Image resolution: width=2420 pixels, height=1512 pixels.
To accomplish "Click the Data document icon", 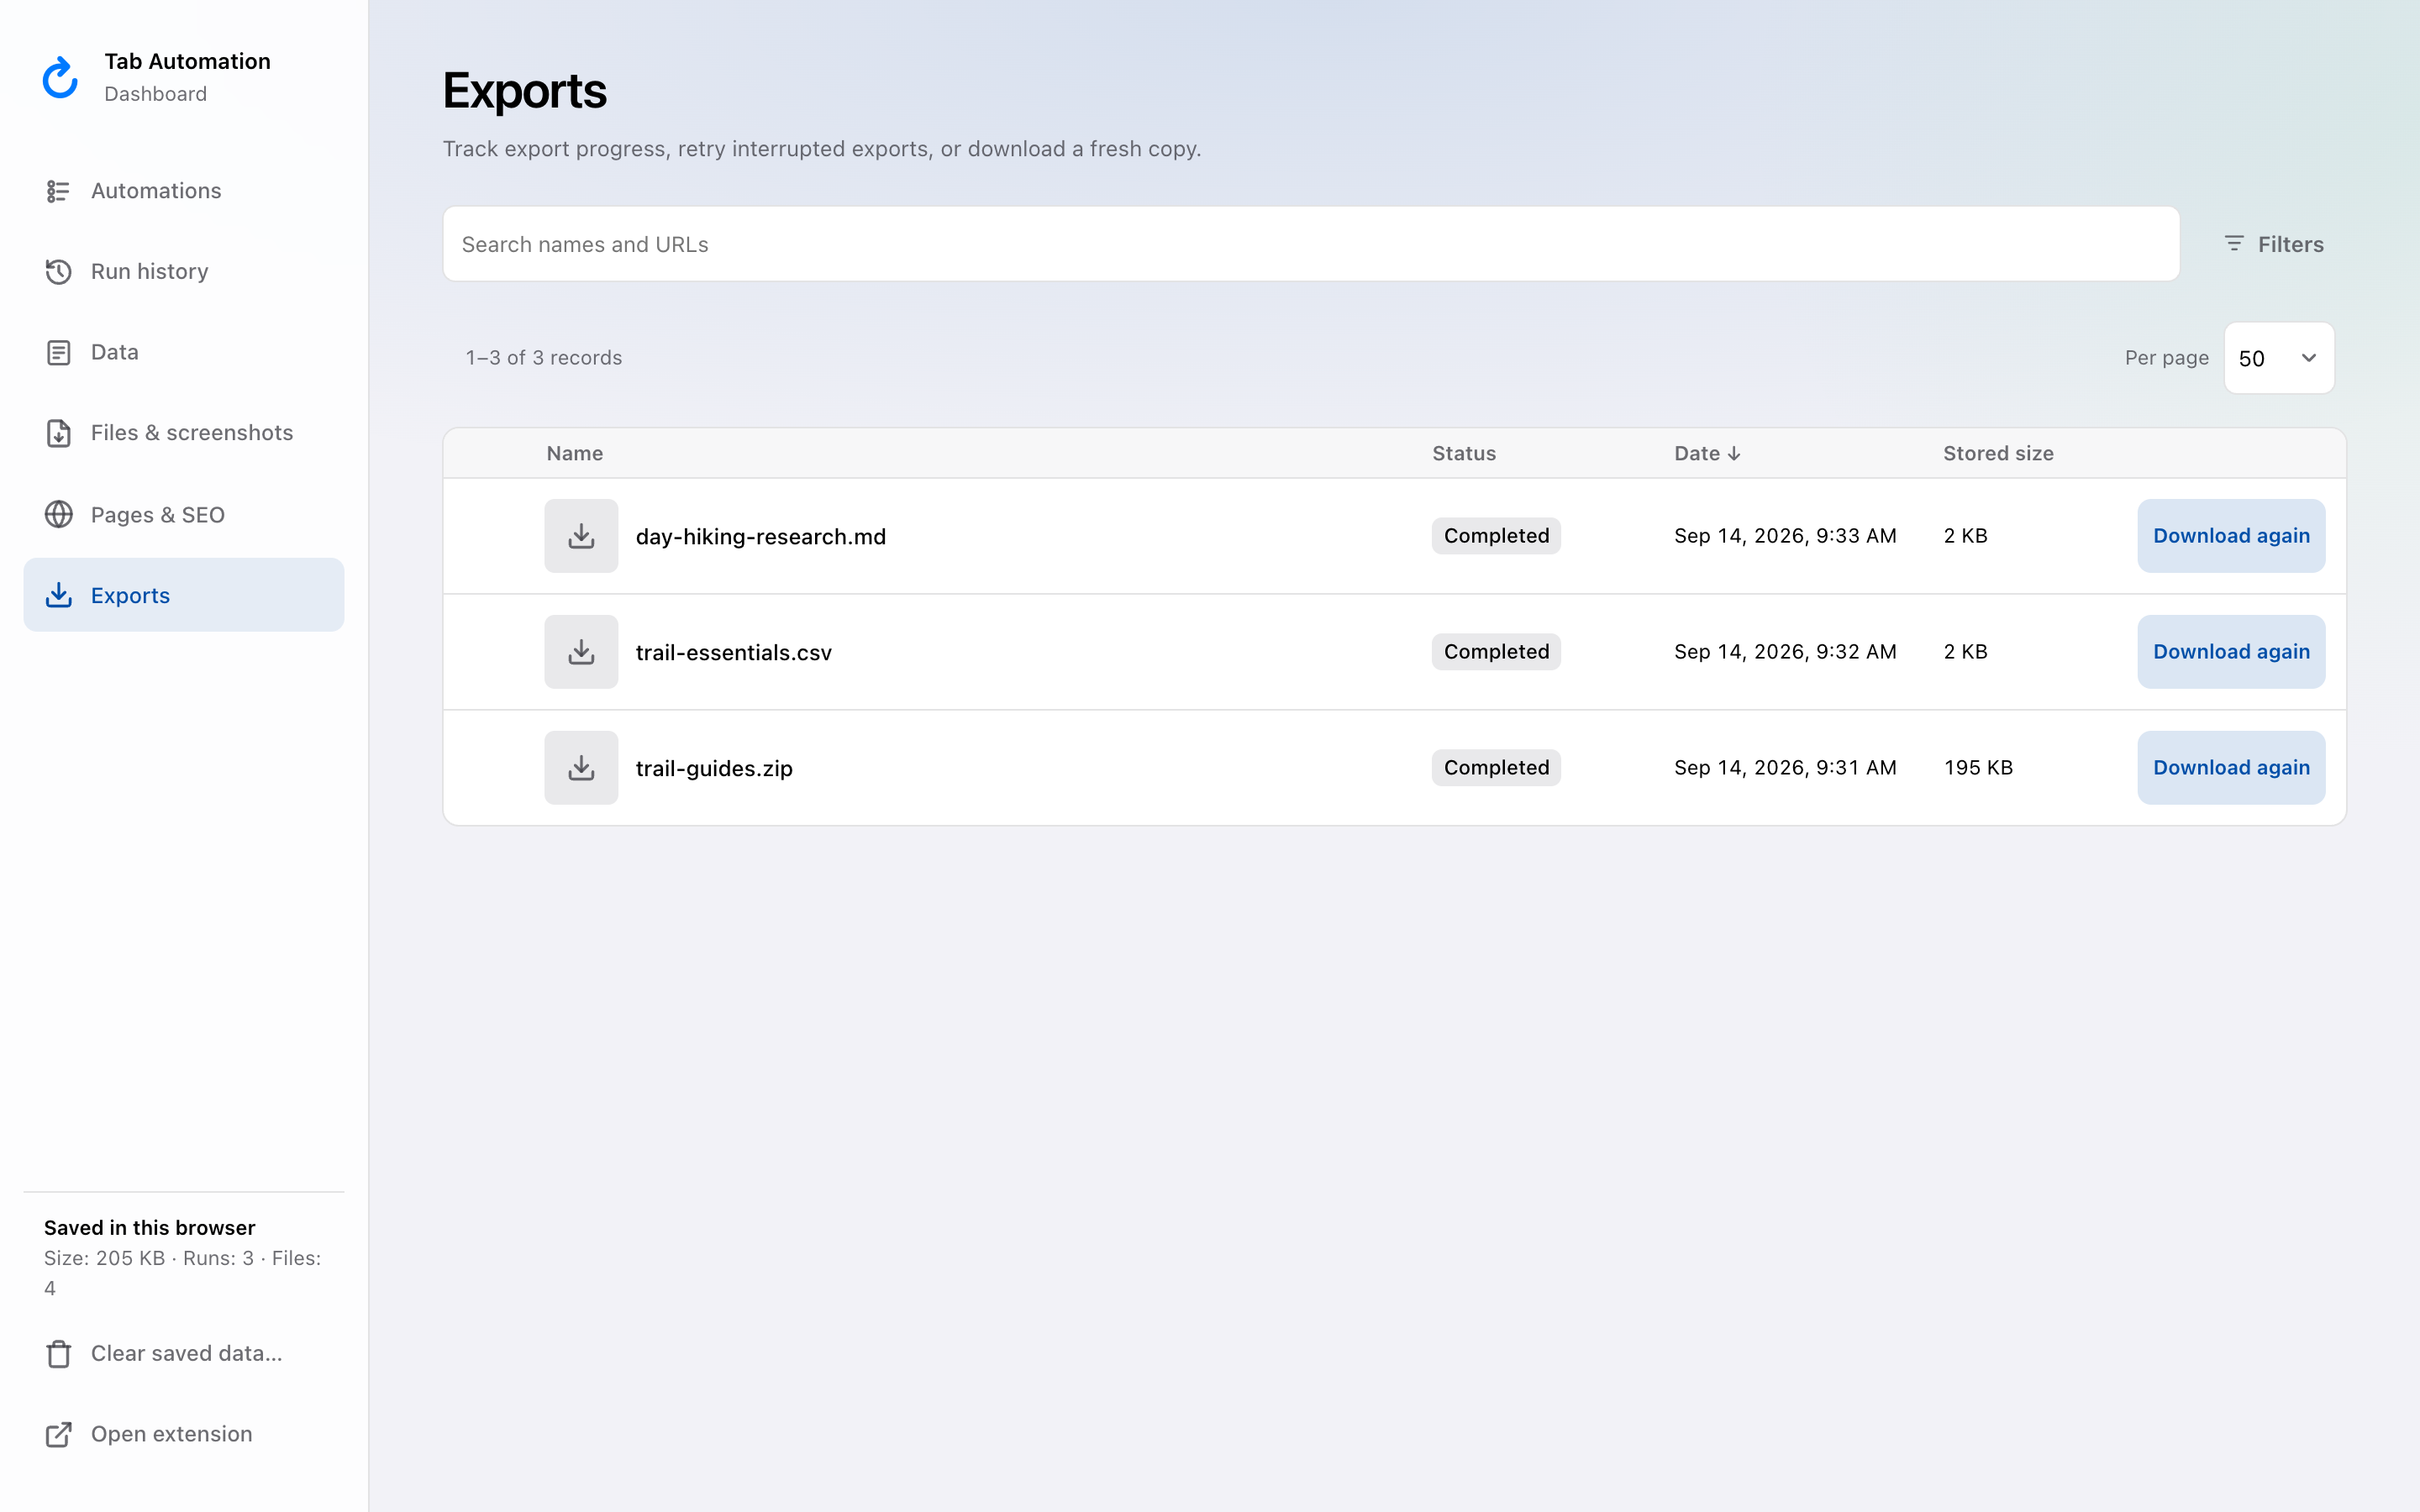I will [58, 353].
